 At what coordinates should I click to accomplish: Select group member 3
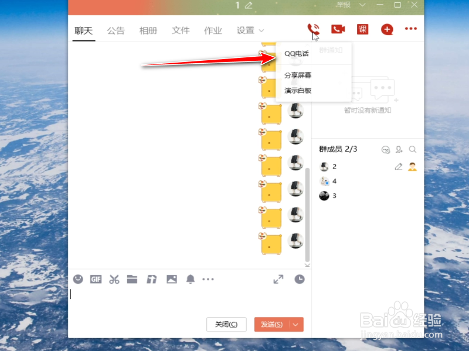pos(368,196)
